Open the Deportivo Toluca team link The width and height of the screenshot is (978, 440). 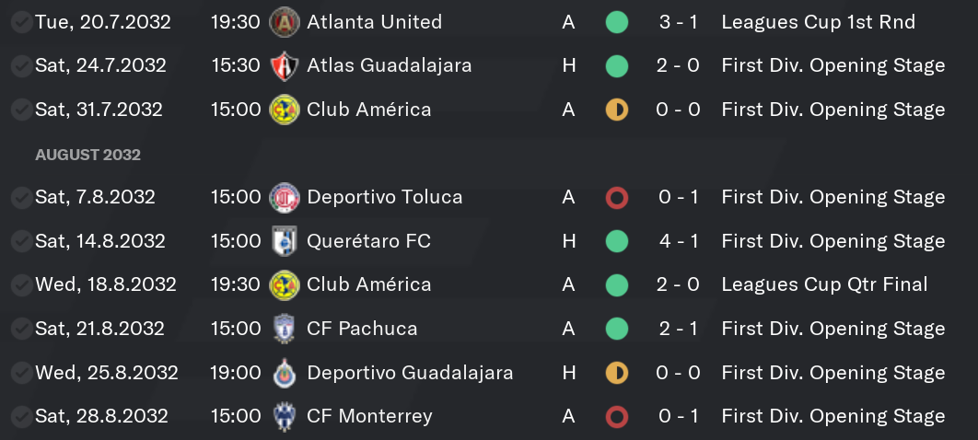[x=385, y=198]
